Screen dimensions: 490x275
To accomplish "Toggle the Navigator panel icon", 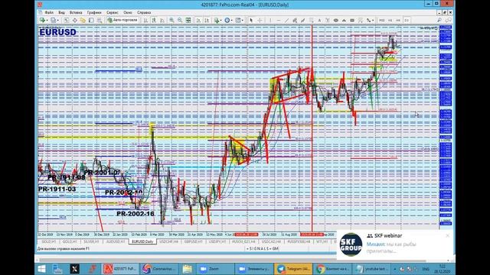I will [83, 21].
